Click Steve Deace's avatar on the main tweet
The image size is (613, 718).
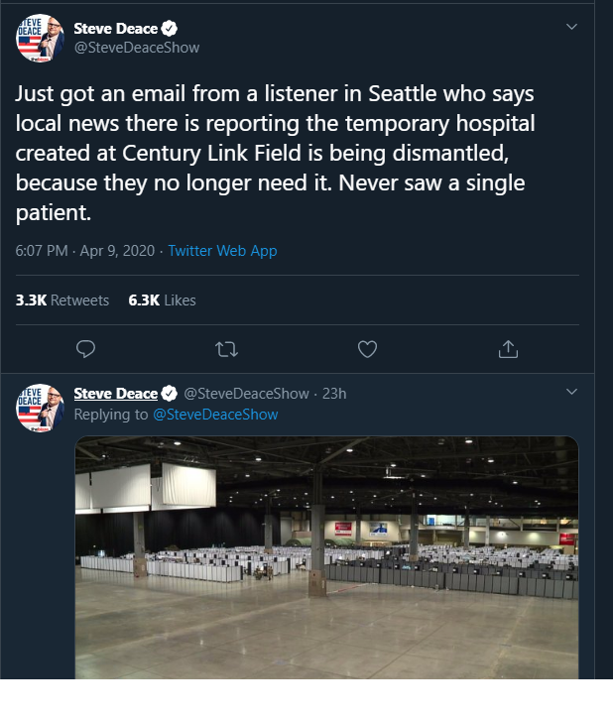40,39
